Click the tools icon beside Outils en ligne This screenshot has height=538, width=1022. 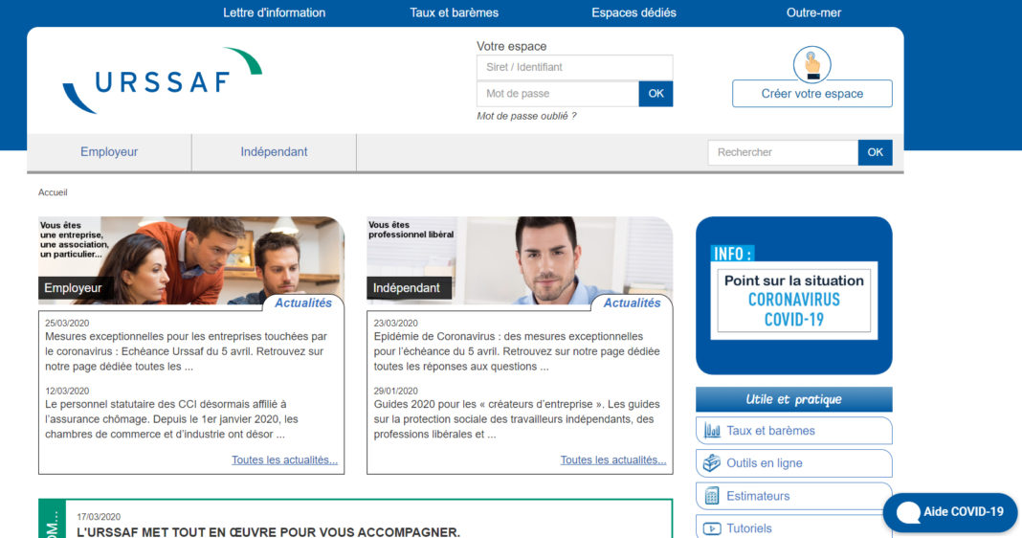[712, 463]
